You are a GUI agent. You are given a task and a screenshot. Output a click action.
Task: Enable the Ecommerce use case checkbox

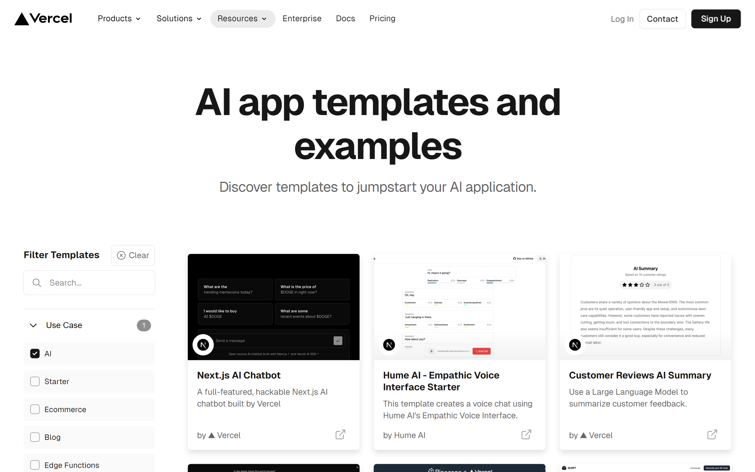35,409
